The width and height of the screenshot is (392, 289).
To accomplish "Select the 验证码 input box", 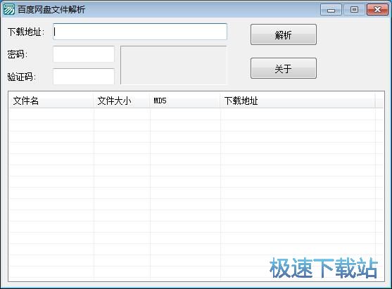I will point(84,76).
